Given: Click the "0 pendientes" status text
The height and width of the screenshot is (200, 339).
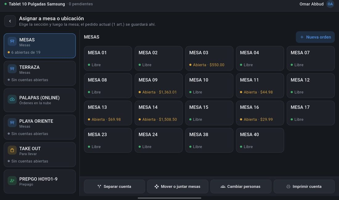Looking at the screenshot, I should [81, 4].
